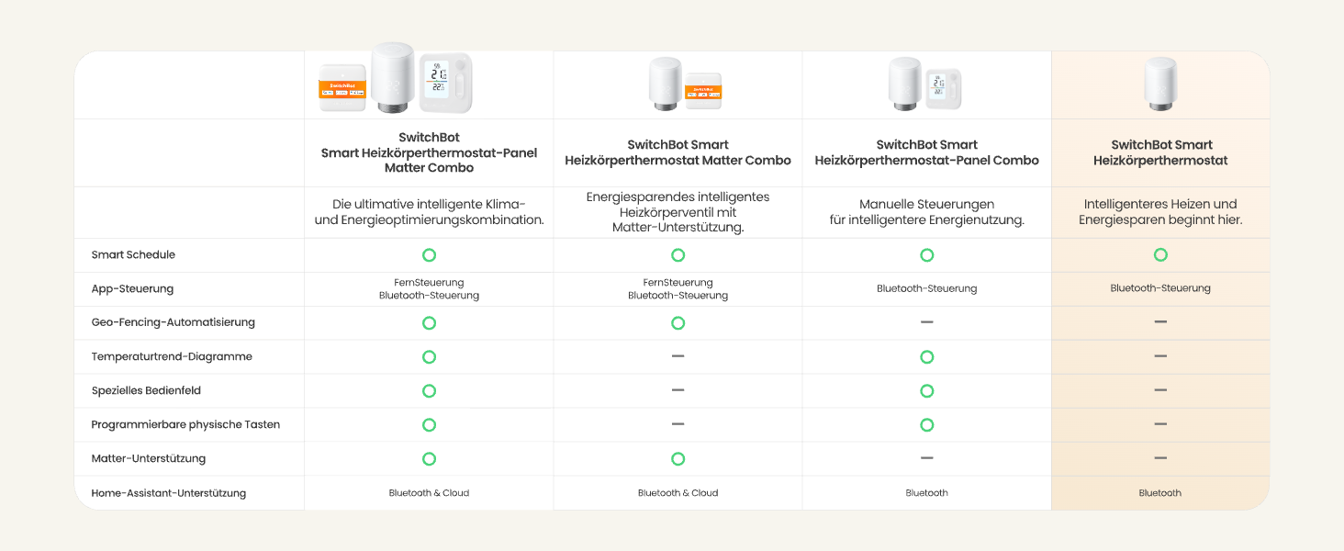1344x551 pixels.
Task: Open the SwitchBot Smart Heizkörperthermostat-Panel Combo title
Action: pos(926,152)
